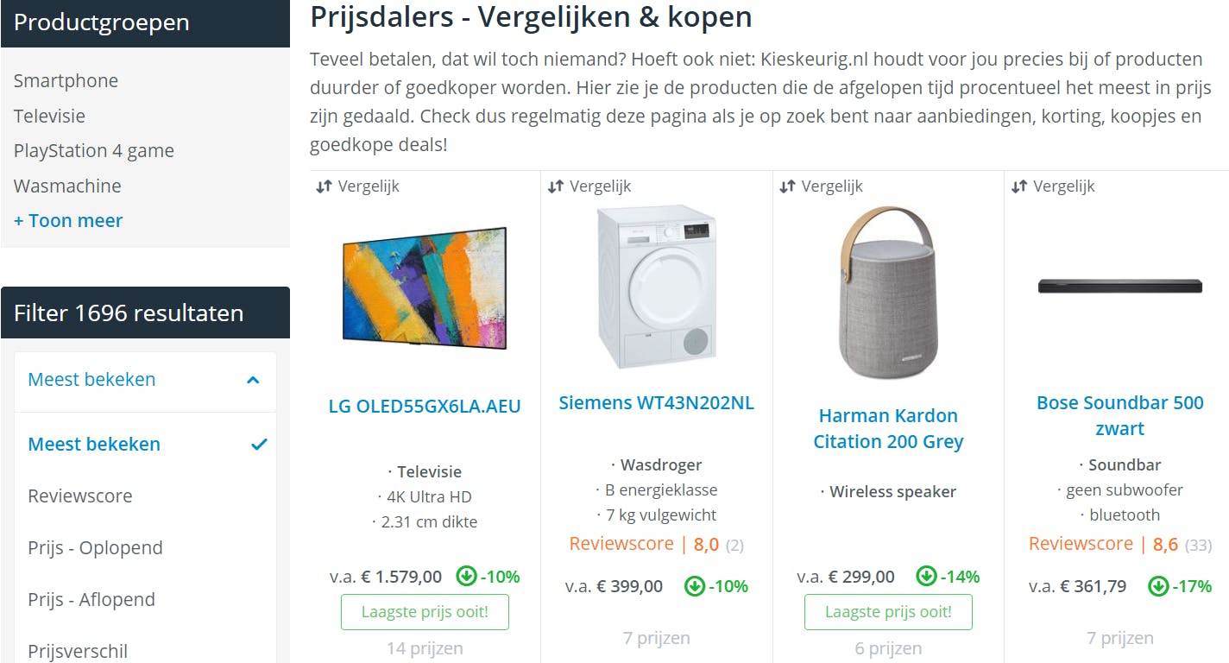Click green price drop icon next to -14%

coord(926,577)
